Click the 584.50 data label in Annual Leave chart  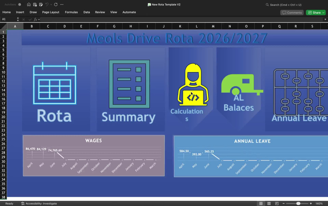(184, 151)
